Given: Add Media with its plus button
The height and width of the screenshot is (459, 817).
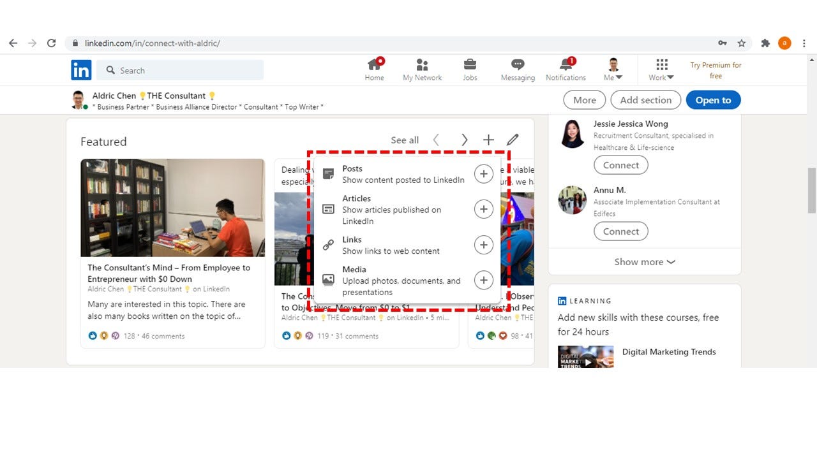Looking at the screenshot, I should click(484, 280).
